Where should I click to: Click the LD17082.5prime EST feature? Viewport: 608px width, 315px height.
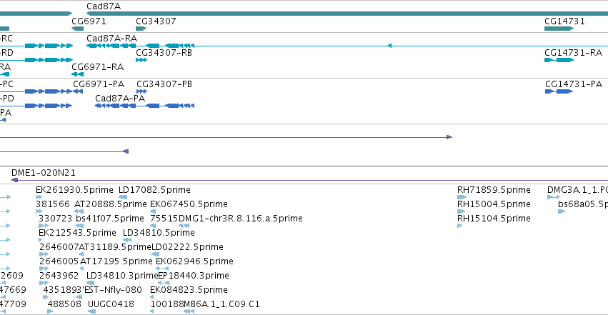click(123, 197)
